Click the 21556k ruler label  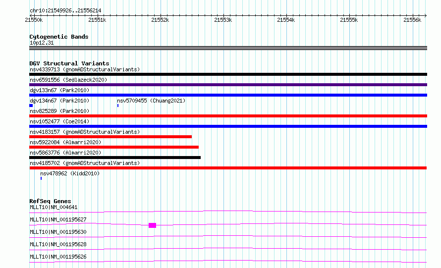412,20
